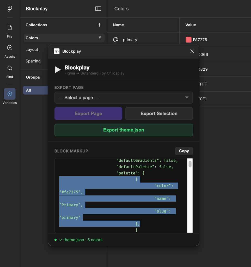Open the Figma main menu logo
Image resolution: width=251 pixels, height=267 pixels.
(x=10, y=9)
